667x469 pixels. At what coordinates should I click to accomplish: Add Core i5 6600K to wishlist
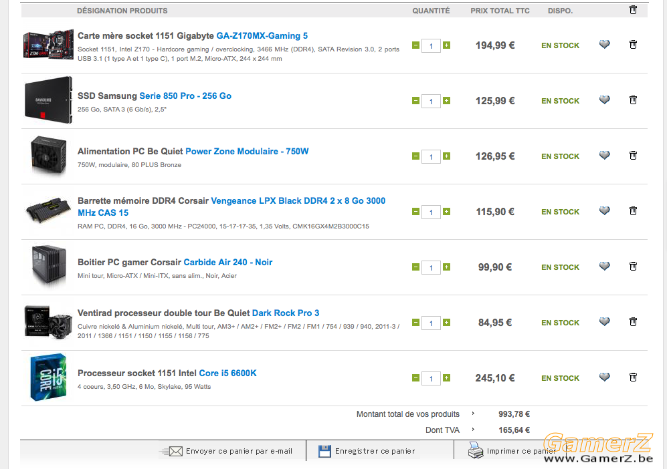[605, 377]
